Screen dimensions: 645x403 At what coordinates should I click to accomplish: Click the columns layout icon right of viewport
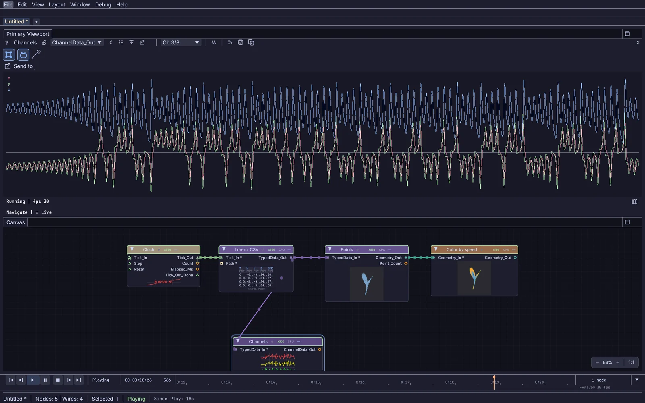tap(635, 201)
